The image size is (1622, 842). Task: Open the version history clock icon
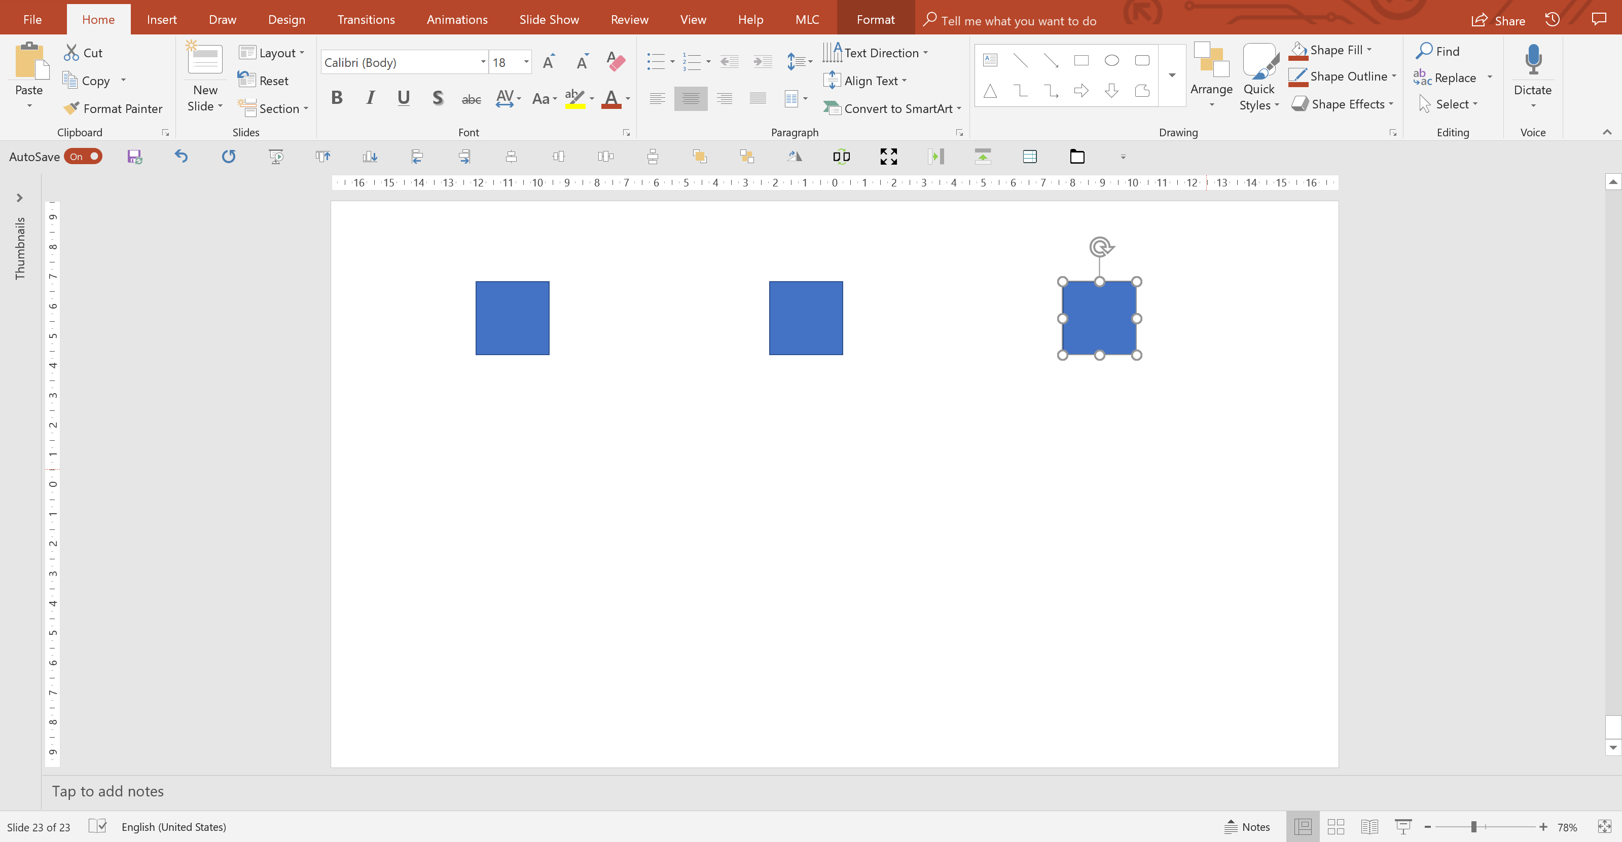[1552, 20]
